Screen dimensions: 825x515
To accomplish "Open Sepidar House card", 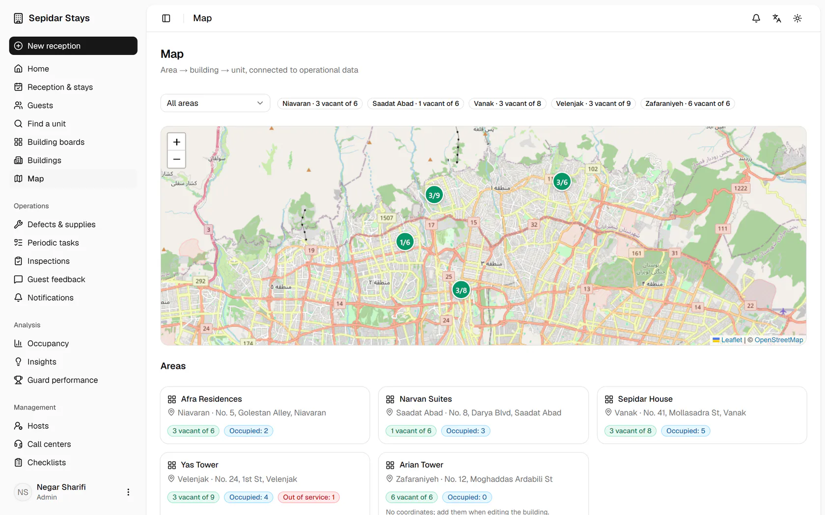I will click(702, 415).
